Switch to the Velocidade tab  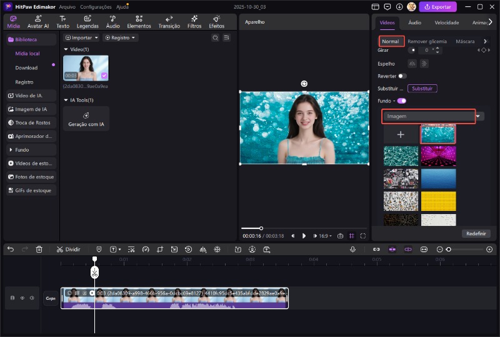[447, 22]
